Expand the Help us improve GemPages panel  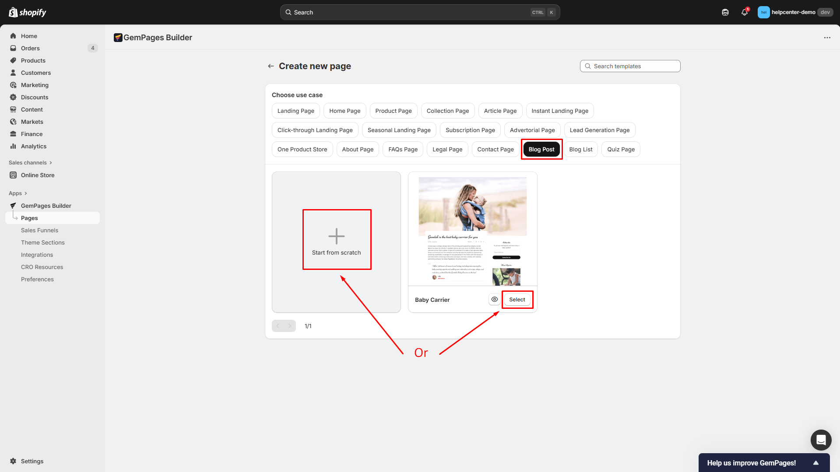[x=815, y=463]
